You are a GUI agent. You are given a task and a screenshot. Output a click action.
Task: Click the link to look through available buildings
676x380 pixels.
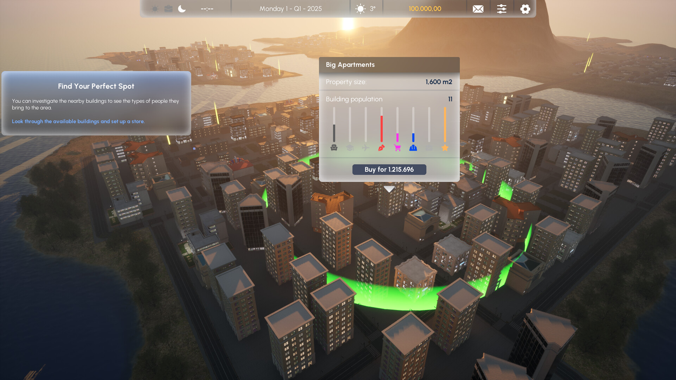[78, 121]
